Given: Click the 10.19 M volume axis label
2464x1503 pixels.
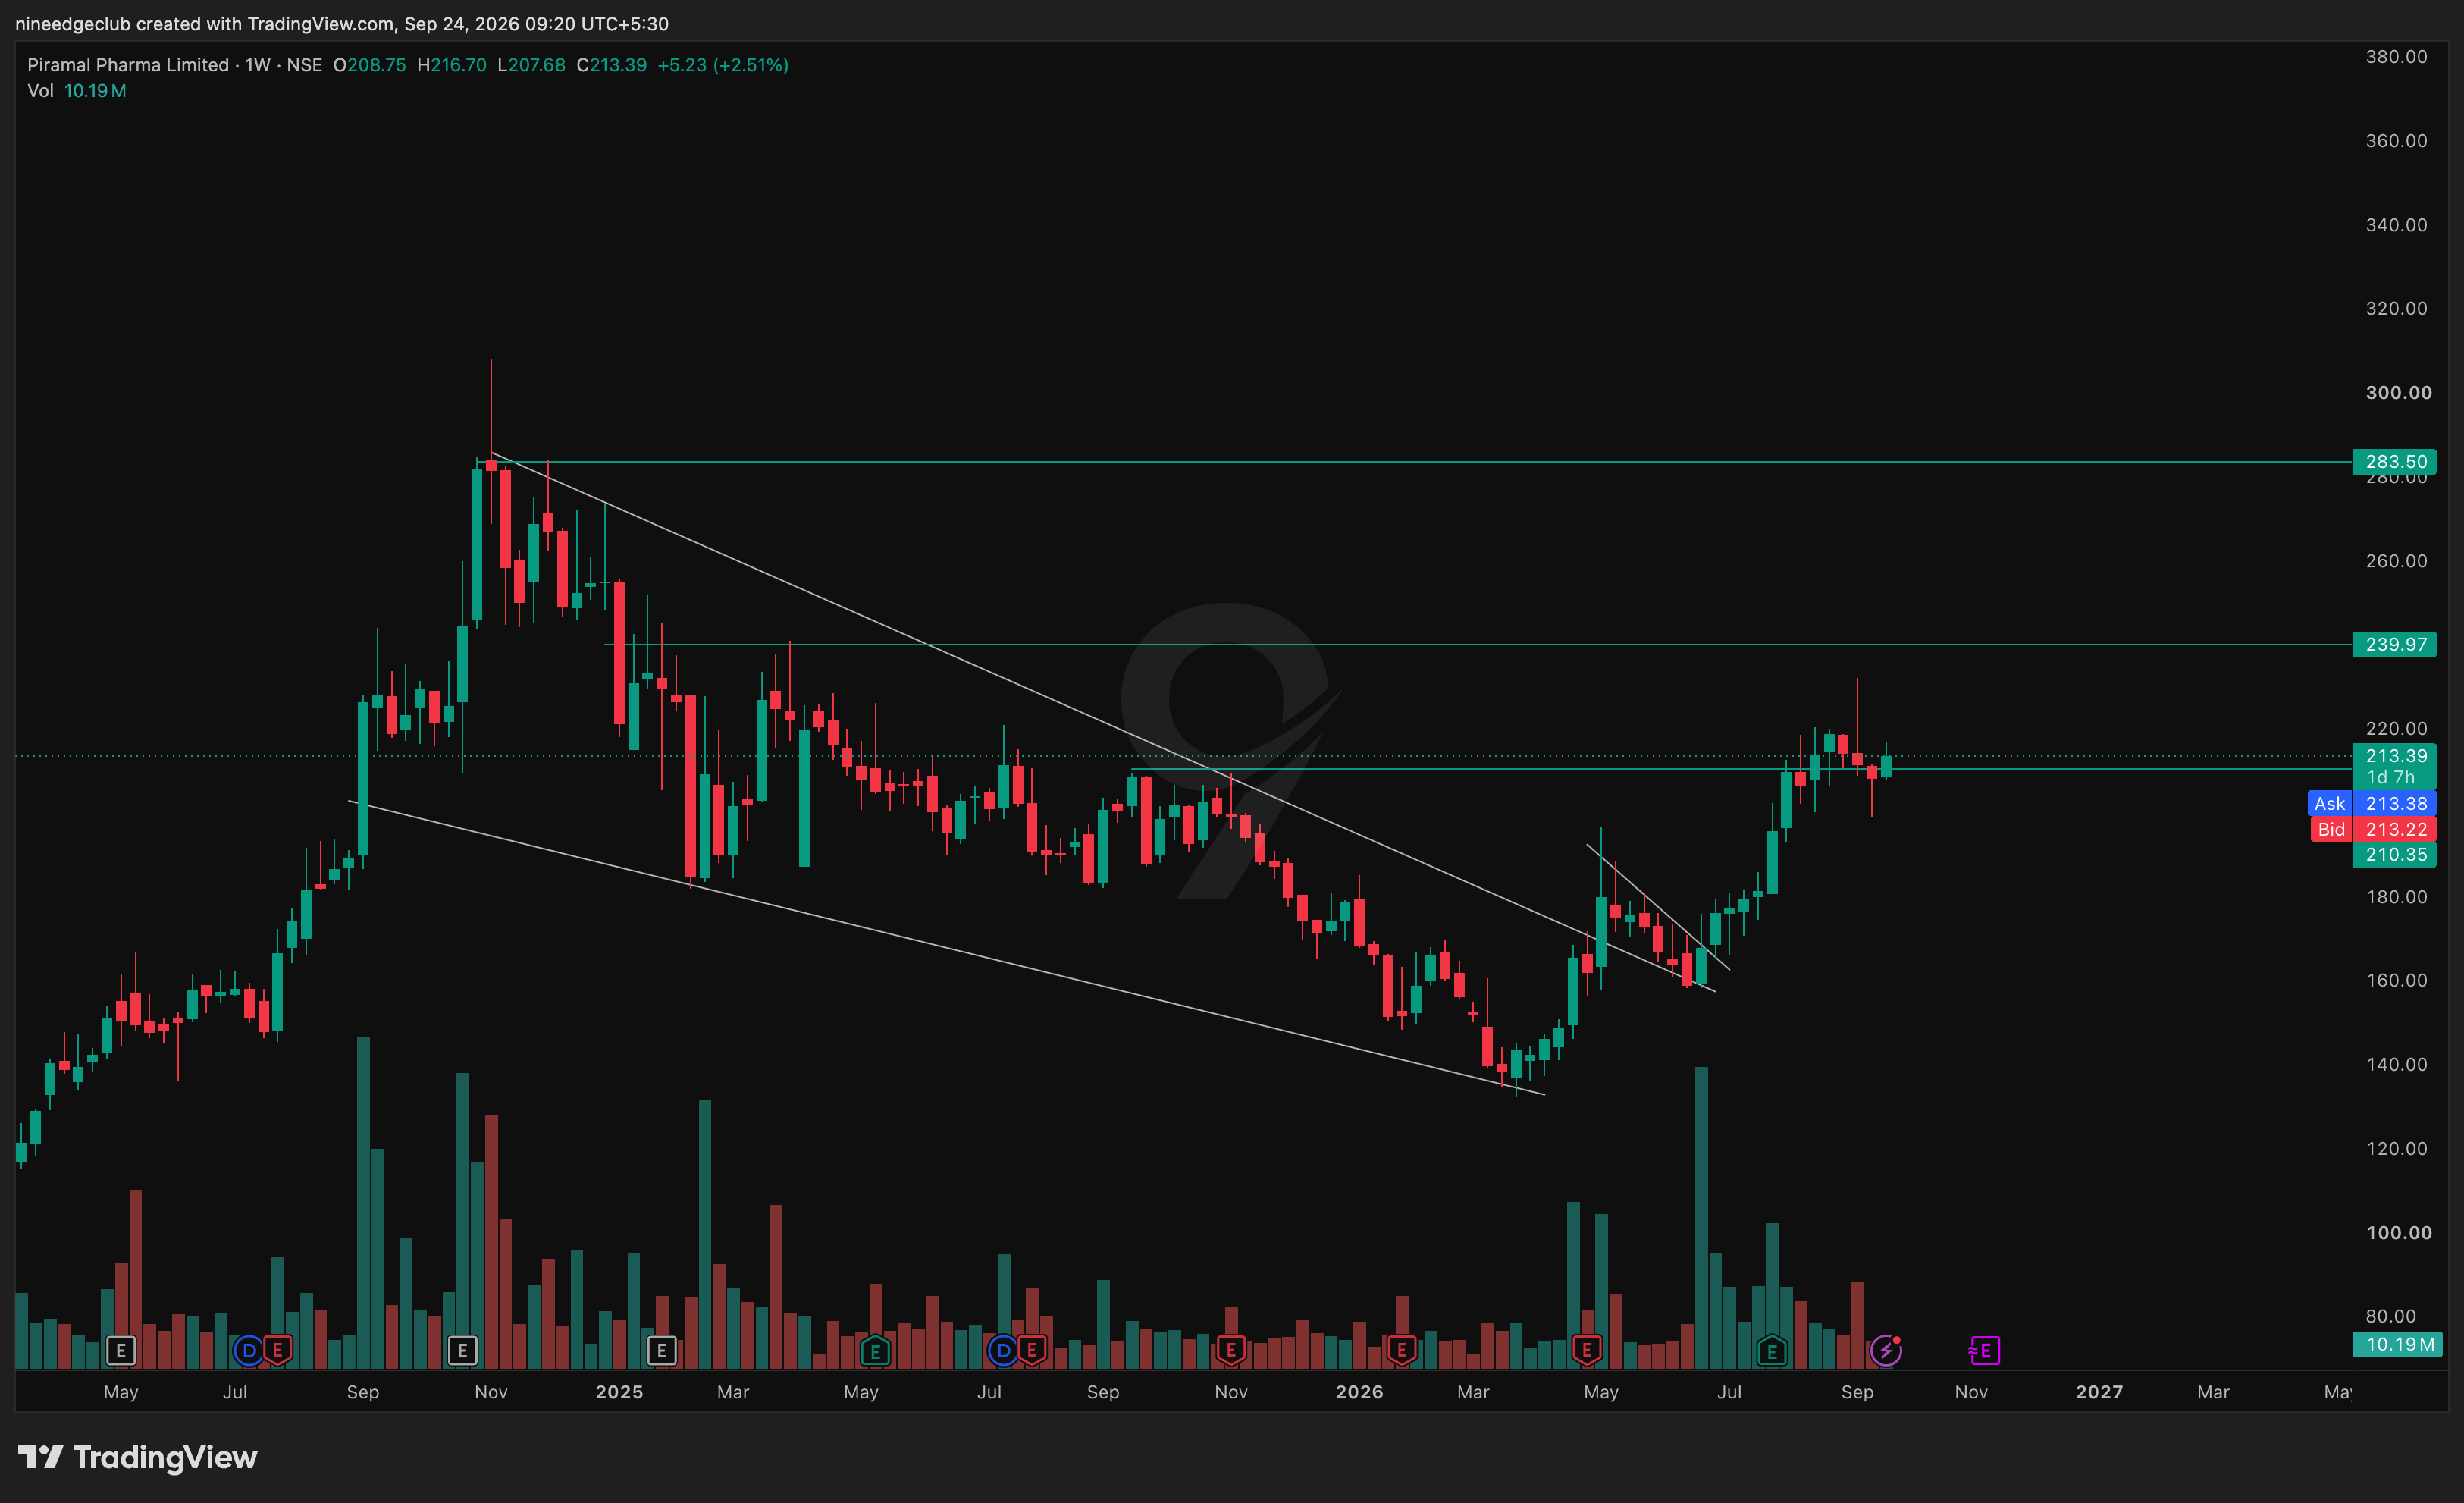Looking at the screenshot, I should (x=2398, y=1344).
